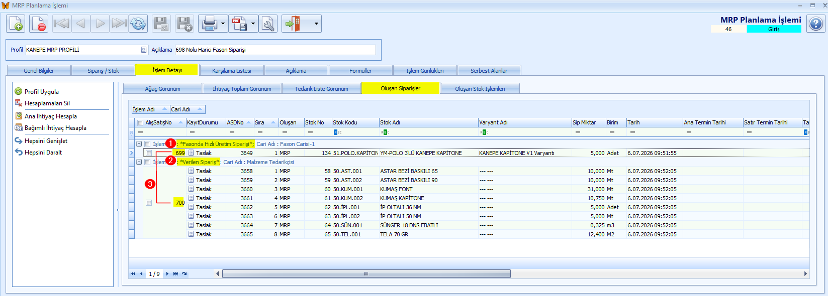828x296 pixels.
Task: Click the pager refresh arrow icon
Action: 185,274
